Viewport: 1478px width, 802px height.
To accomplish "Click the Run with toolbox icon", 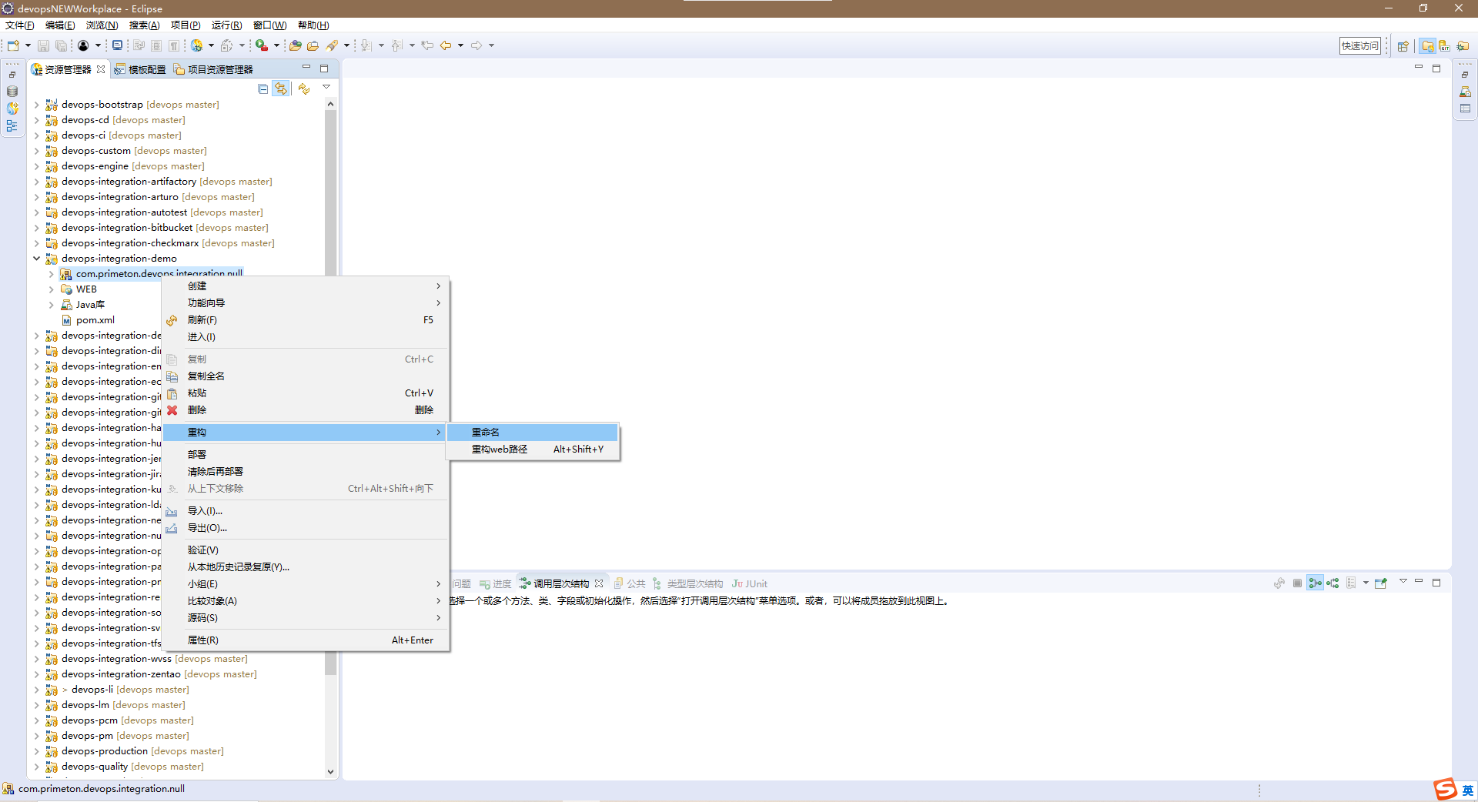I will 262,45.
